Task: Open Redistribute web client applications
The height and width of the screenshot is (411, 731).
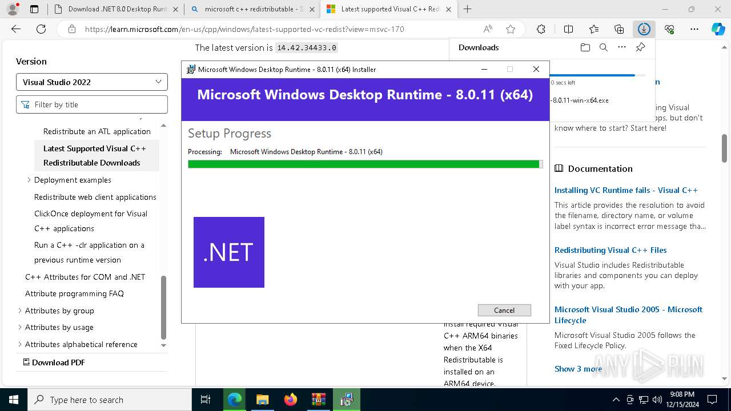Action: pos(95,197)
